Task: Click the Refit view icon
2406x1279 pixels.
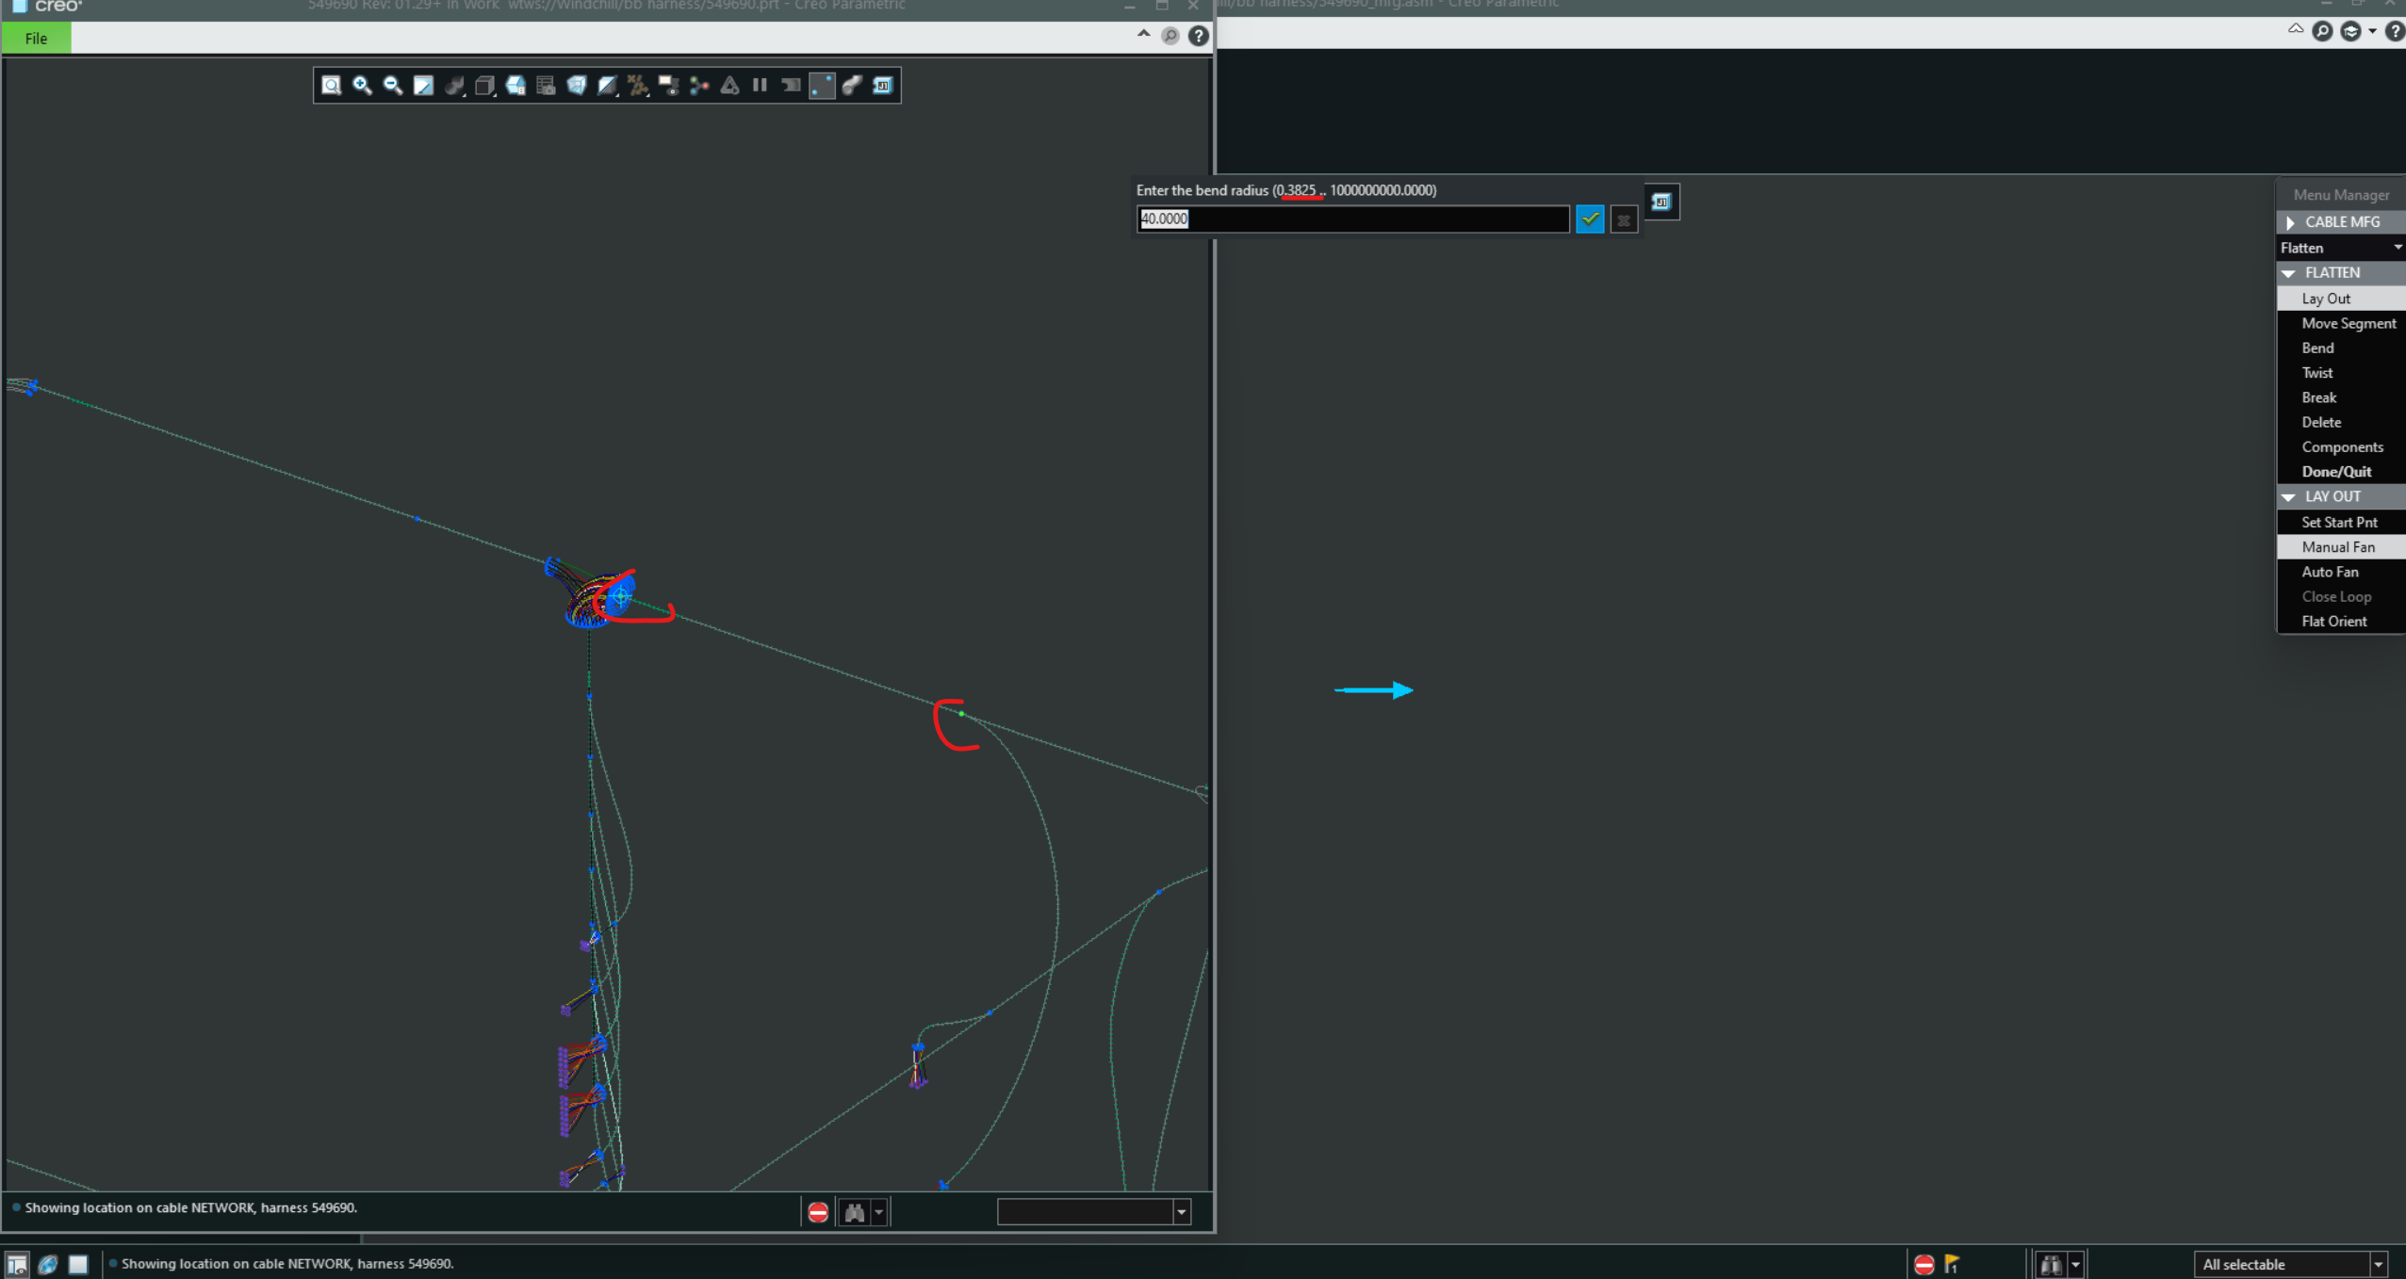Action: (x=332, y=86)
